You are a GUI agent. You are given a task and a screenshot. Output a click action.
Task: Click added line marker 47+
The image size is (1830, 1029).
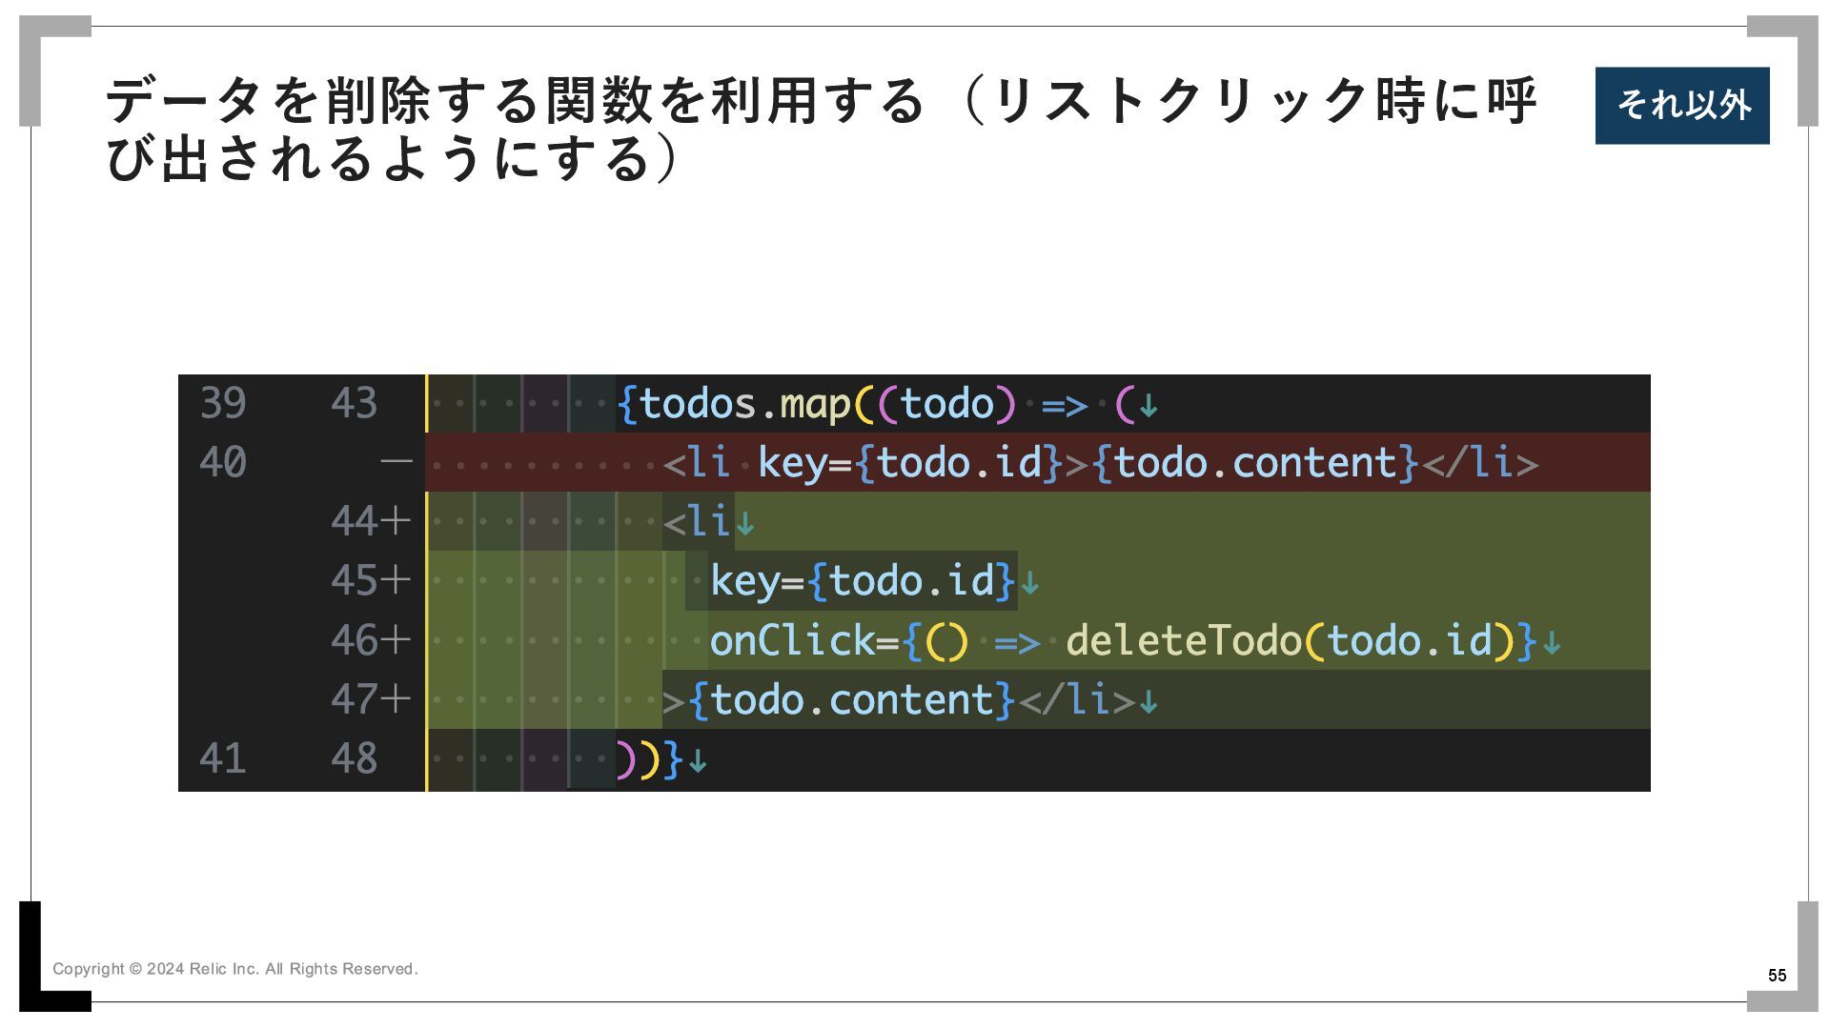pyautogui.click(x=371, y=699)
